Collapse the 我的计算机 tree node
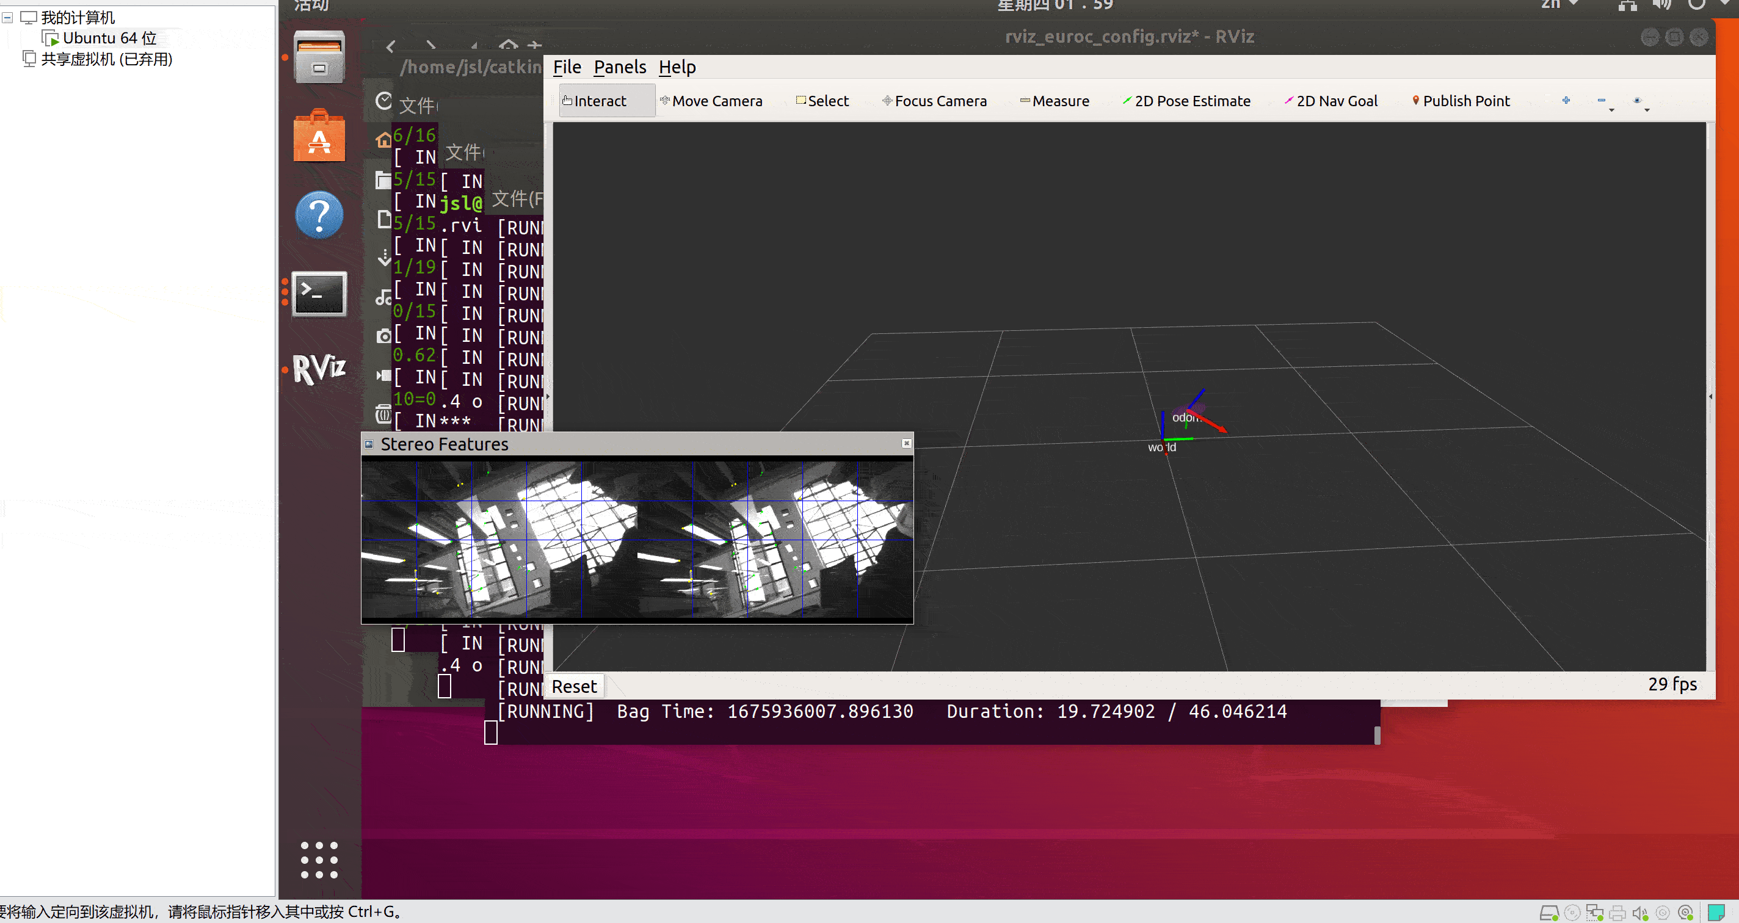This screenshot has height=923, width=1739. coord(7,18)
